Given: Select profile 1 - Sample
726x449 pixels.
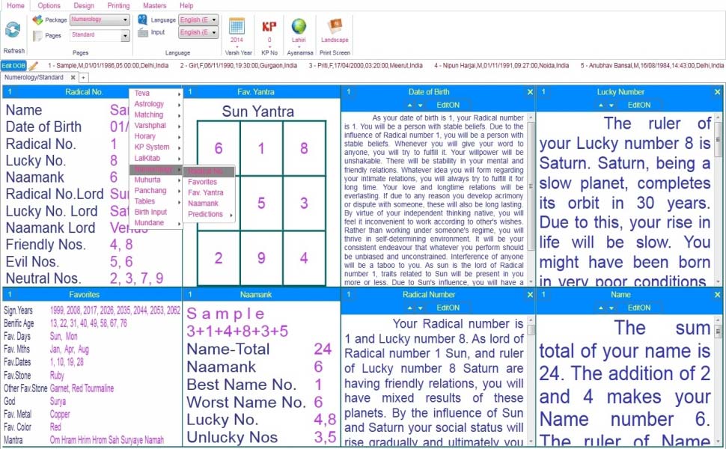Looking at the screenshot, I should (x=108, y=66).
